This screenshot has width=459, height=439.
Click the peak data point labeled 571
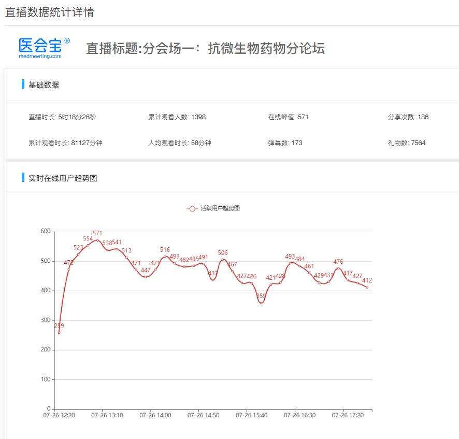coord(97,240)
